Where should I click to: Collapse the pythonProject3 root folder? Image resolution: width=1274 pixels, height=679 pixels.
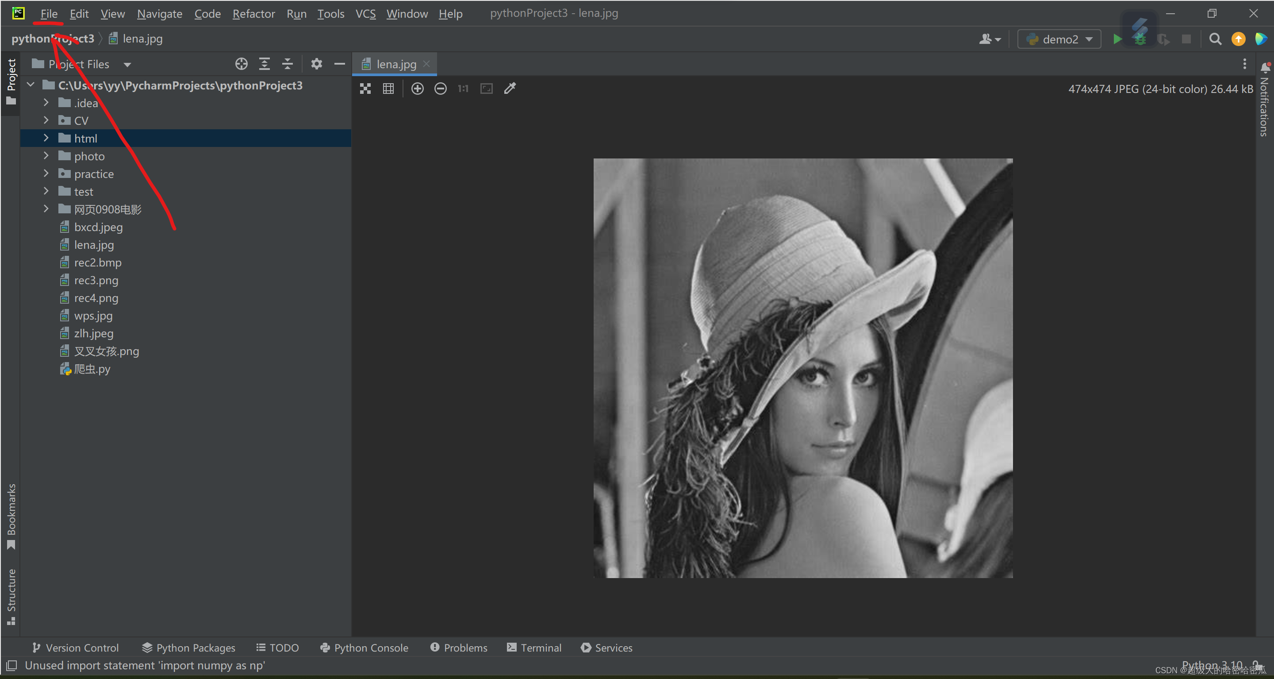point(31,85)
